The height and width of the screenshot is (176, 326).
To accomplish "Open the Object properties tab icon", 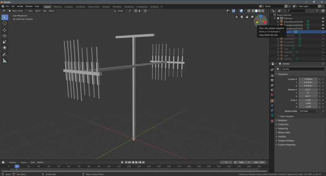I will (272, 100).
